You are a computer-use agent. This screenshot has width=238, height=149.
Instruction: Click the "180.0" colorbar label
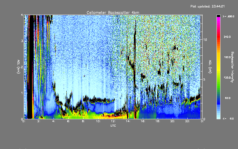coord(227,57)
